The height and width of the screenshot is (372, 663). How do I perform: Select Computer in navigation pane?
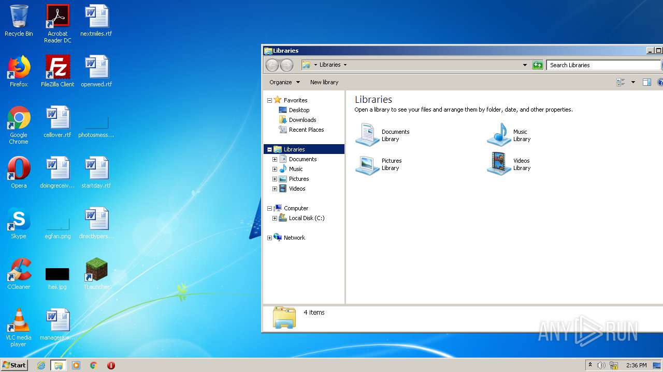291,208
